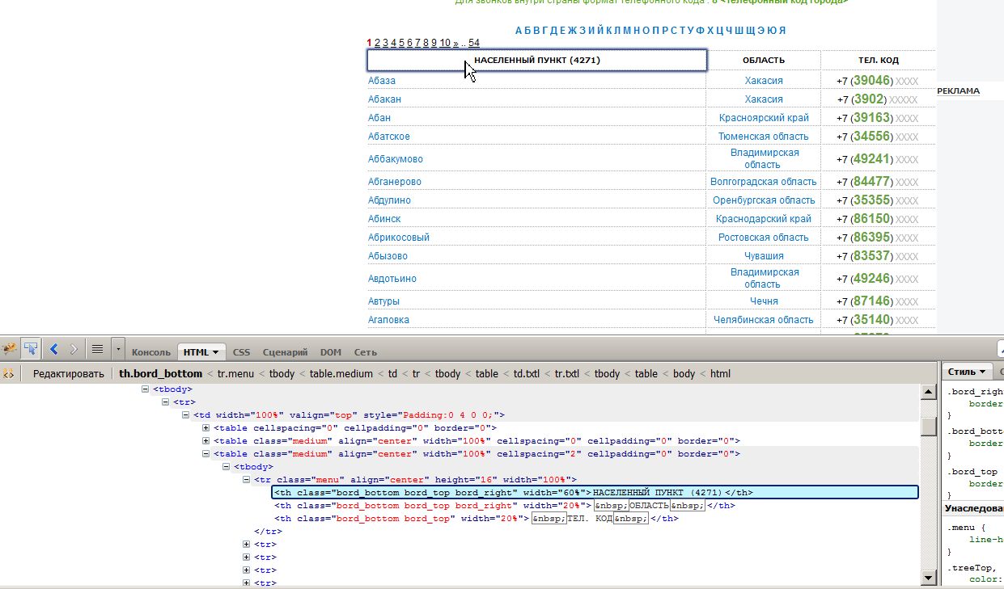1004x589 pixels.
Task: Toggle the element inspector pointer tool
Action: coord(31,349)
